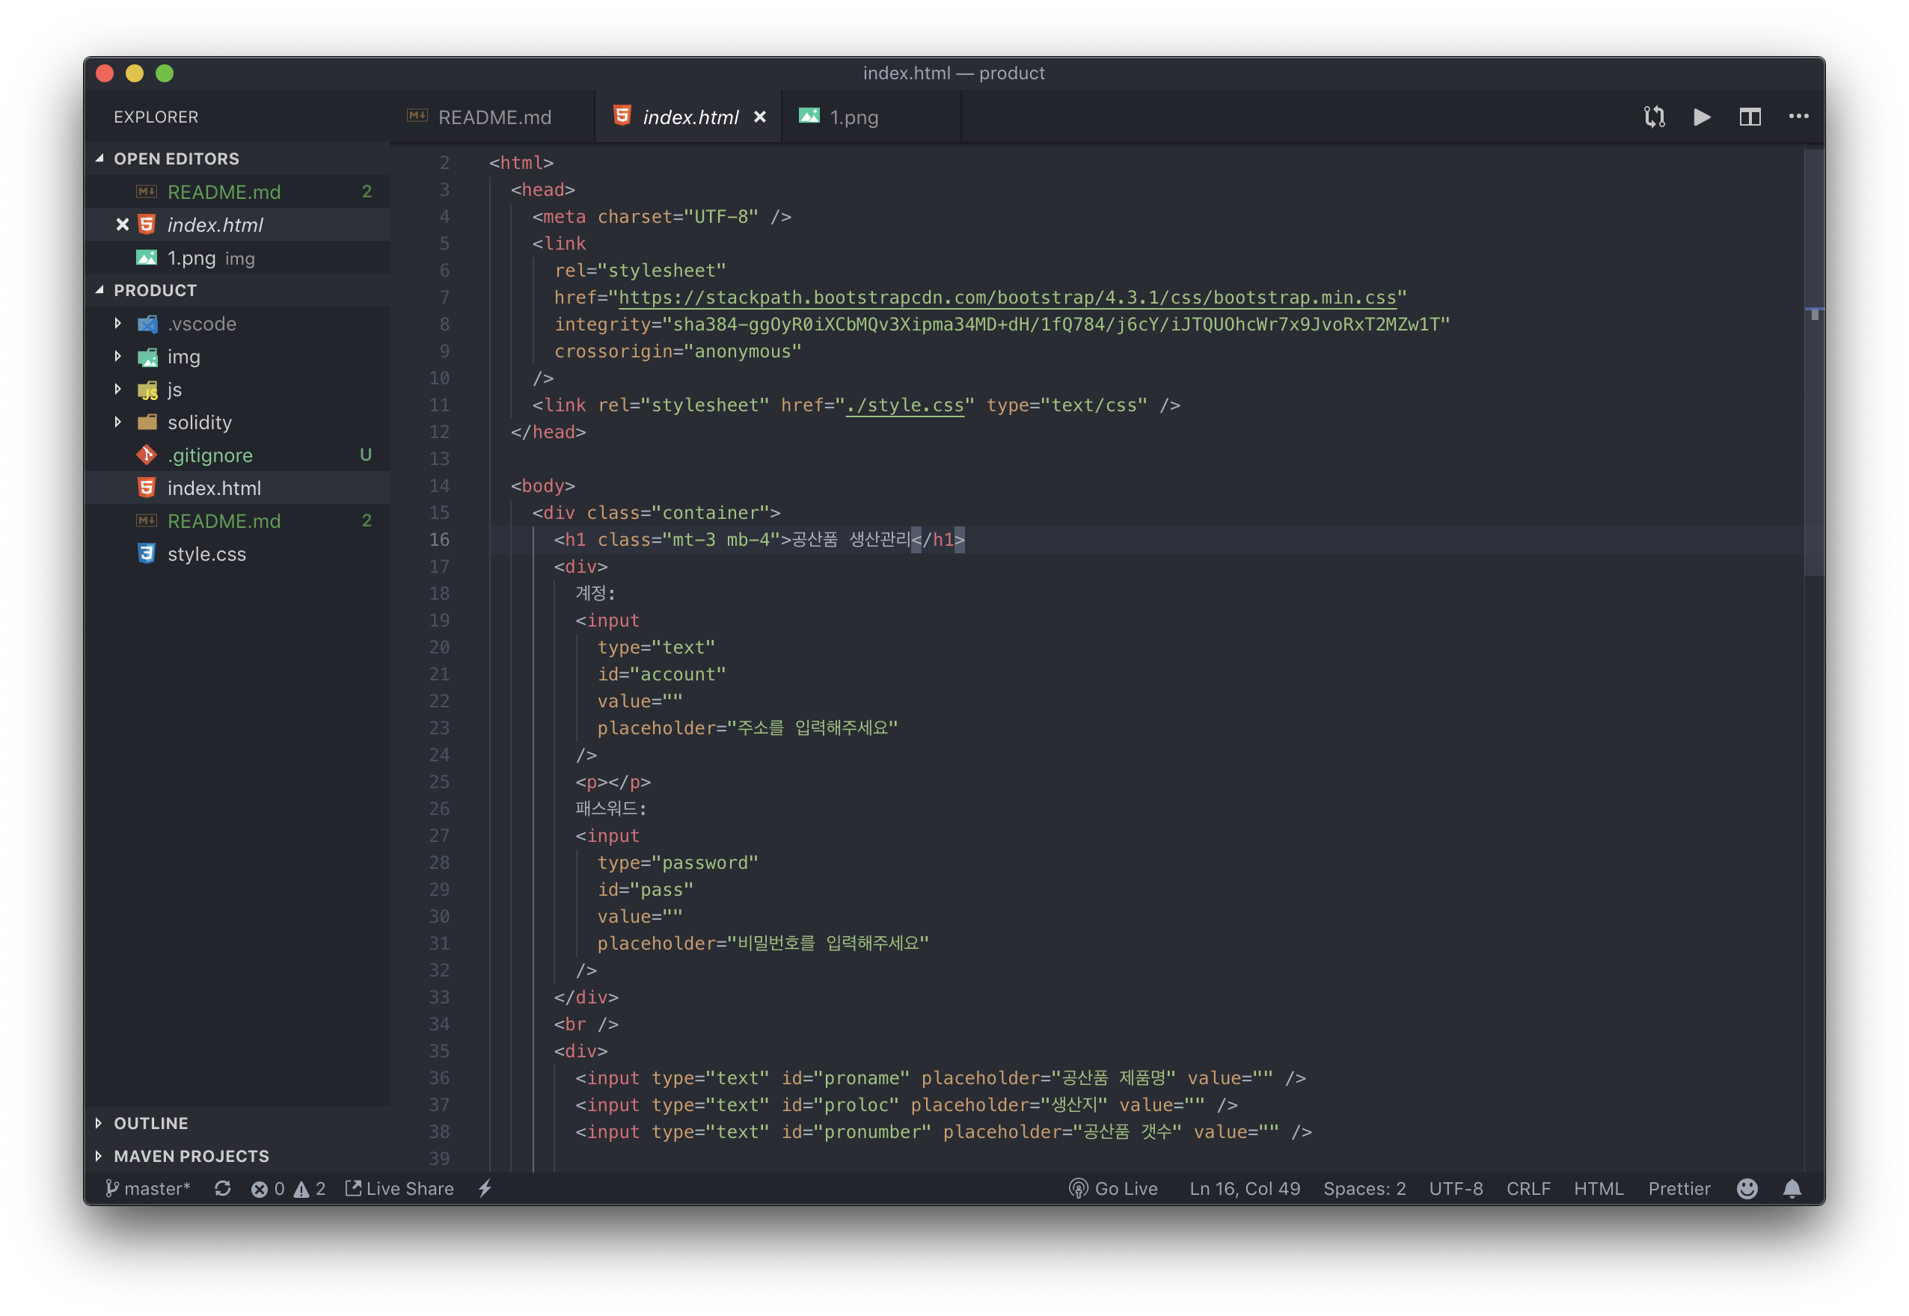This screenshot has height=1316, width=1909.
Task: Click the Split Editor icon
Action: pyautogui.click(x=1750, y=117)
